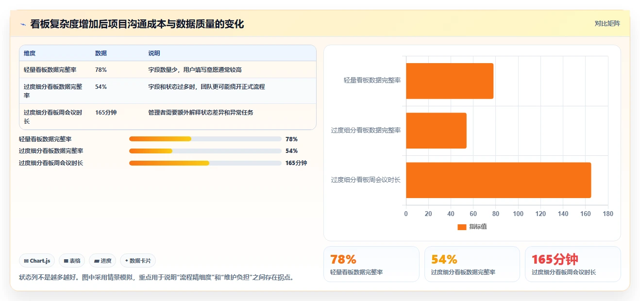Image resolution: width=640 pixels, height=301 pixels.
Task: Click the 轻量看板数据完整率 progress bar
Action: [205, 139]
